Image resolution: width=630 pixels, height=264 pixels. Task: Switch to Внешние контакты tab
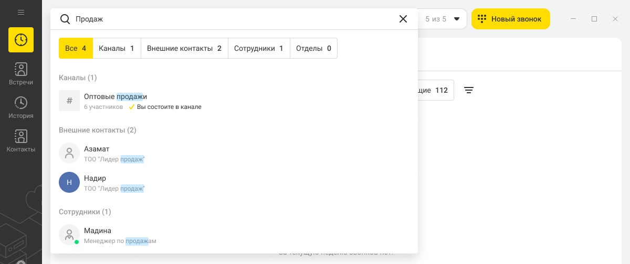pos(184,48)
